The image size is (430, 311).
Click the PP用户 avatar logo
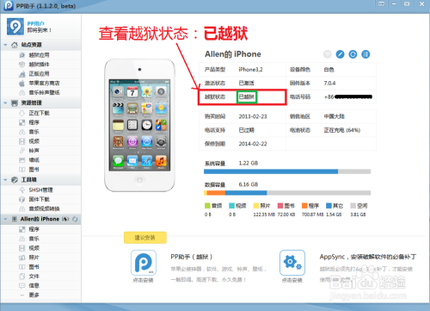15,27
